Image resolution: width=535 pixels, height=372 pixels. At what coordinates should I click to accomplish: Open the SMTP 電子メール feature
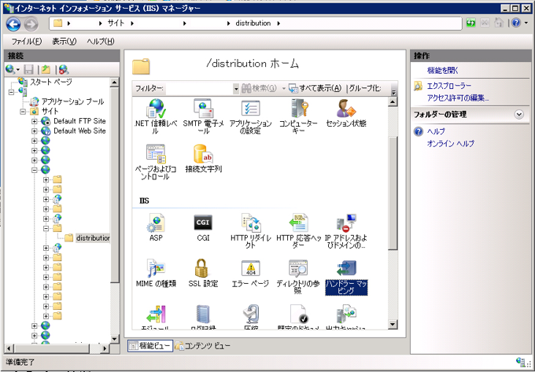pyautogui.click(x=203, y=116)
